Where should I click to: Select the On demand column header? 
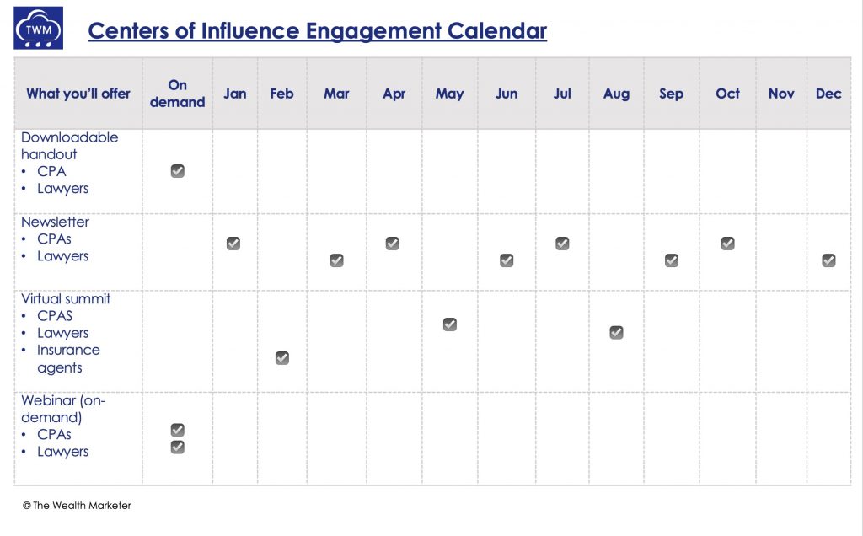177,94
